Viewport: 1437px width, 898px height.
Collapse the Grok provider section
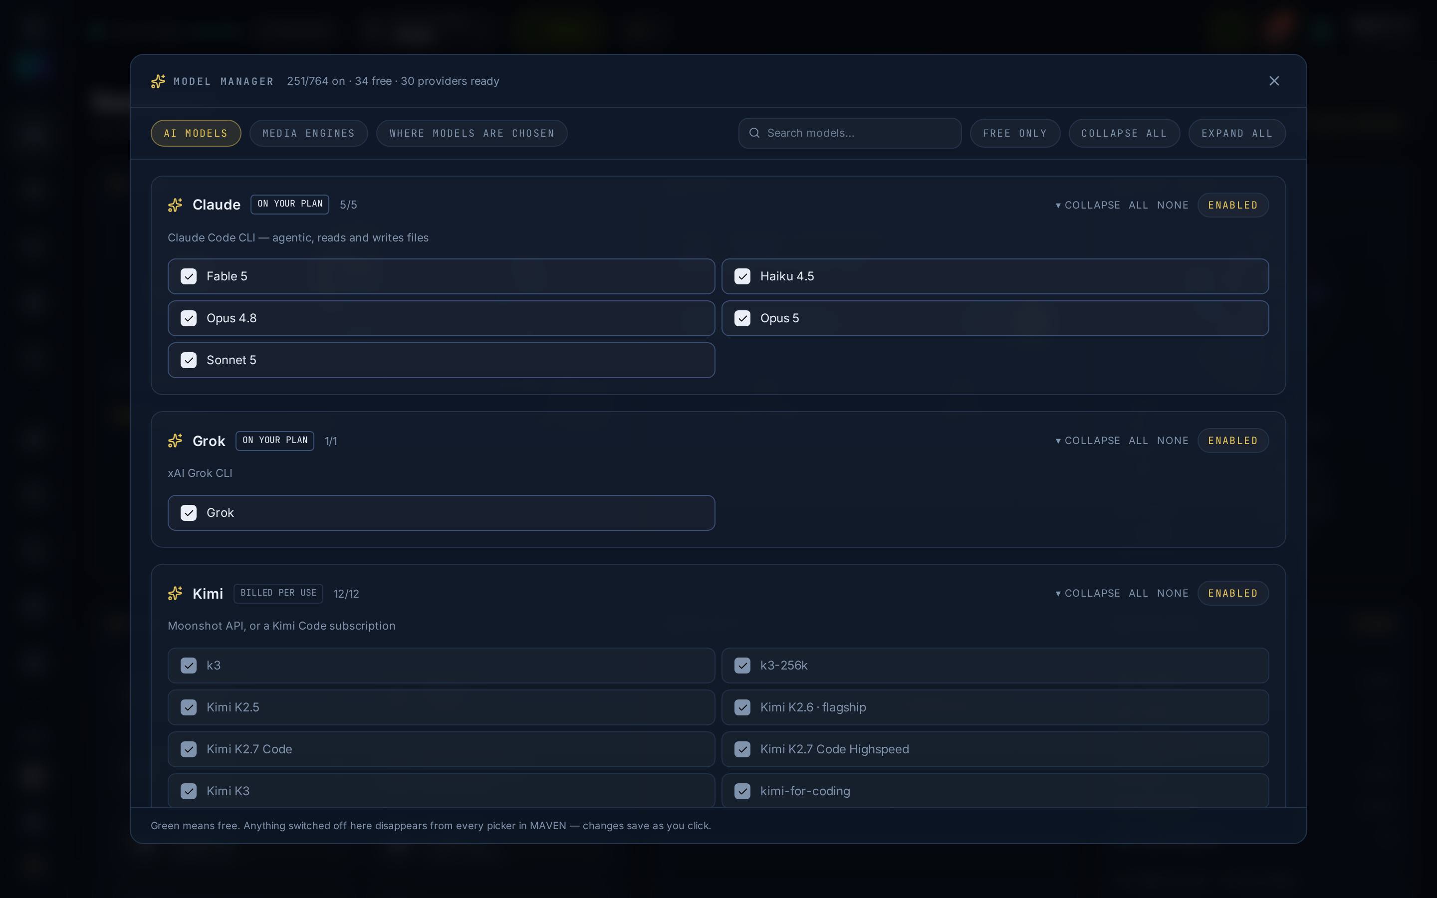pos(1088,441)
